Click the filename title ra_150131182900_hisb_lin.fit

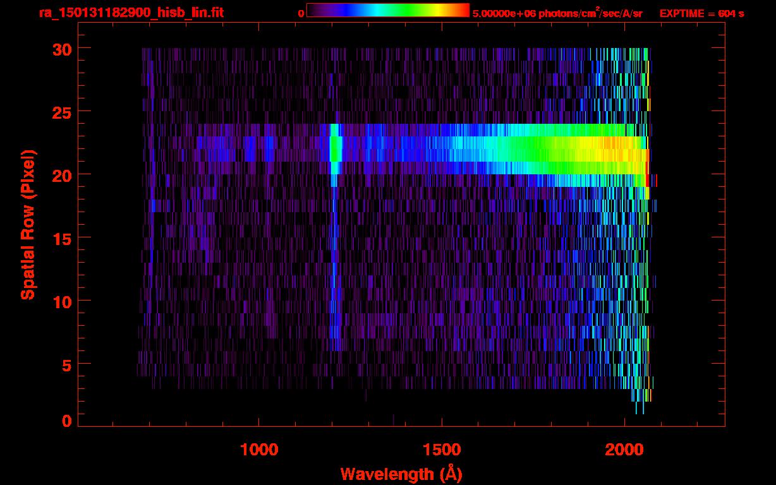point(131,13)
